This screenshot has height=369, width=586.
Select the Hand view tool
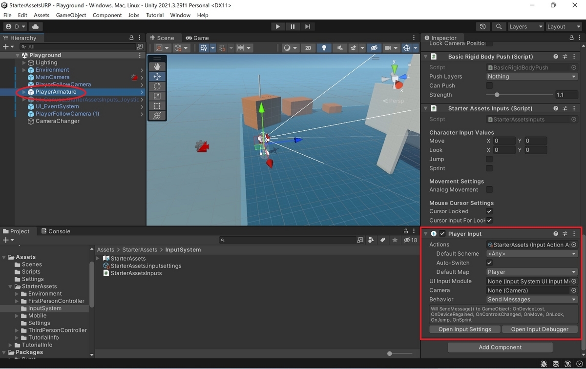pyautogui.click(x=157, y=66)
